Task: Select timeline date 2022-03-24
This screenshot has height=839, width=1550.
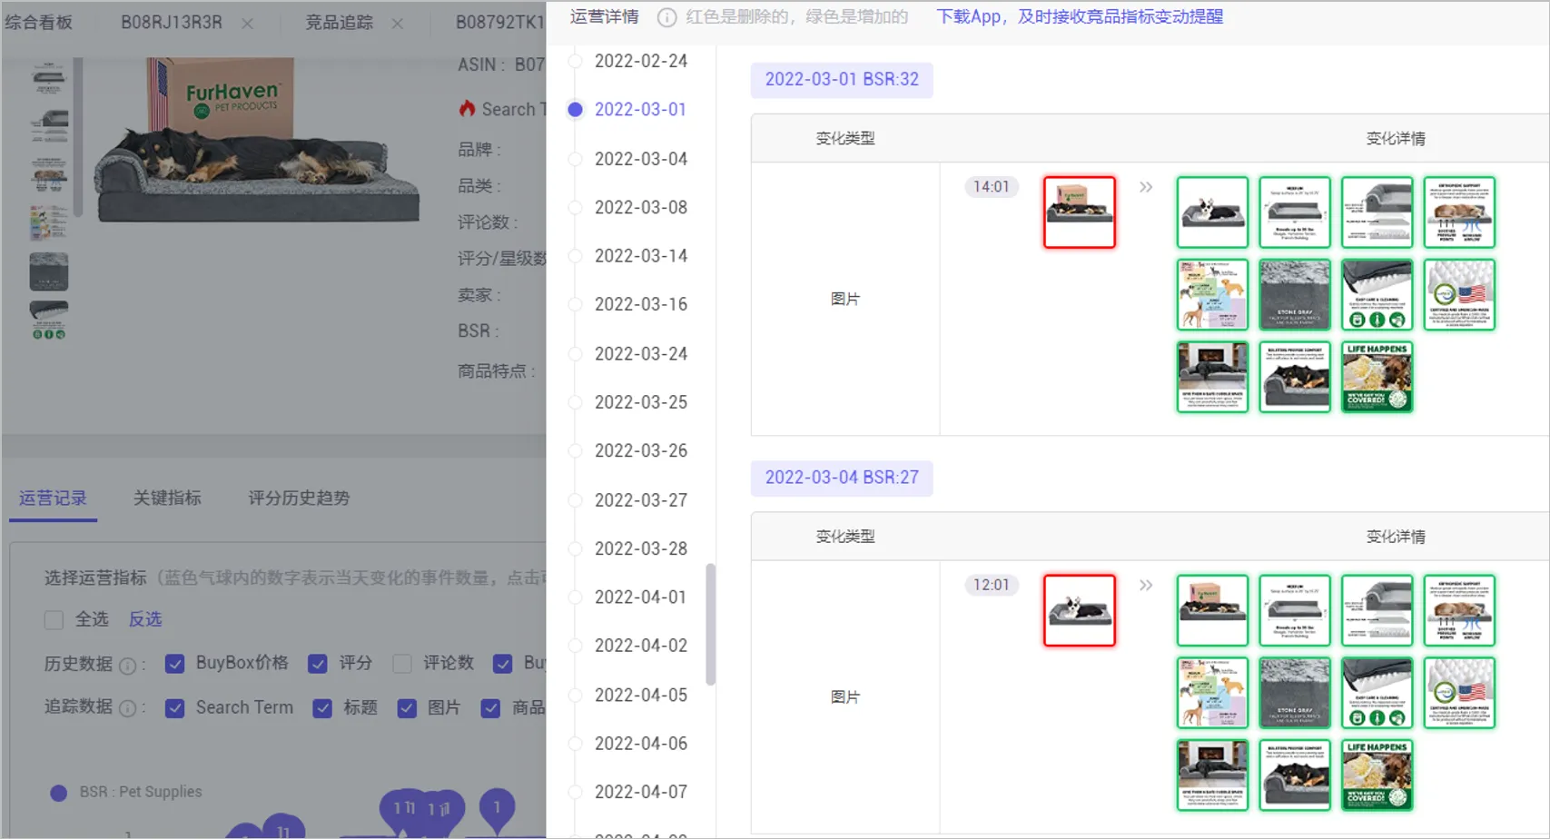Action: (x=641, y=353)
